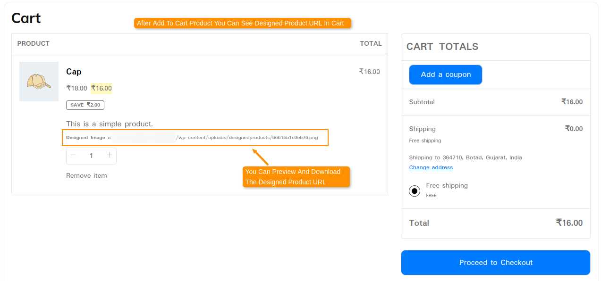Click the Designed Image URL box outline
Viewport: 601px width, 281px height.
click(195, 138)
